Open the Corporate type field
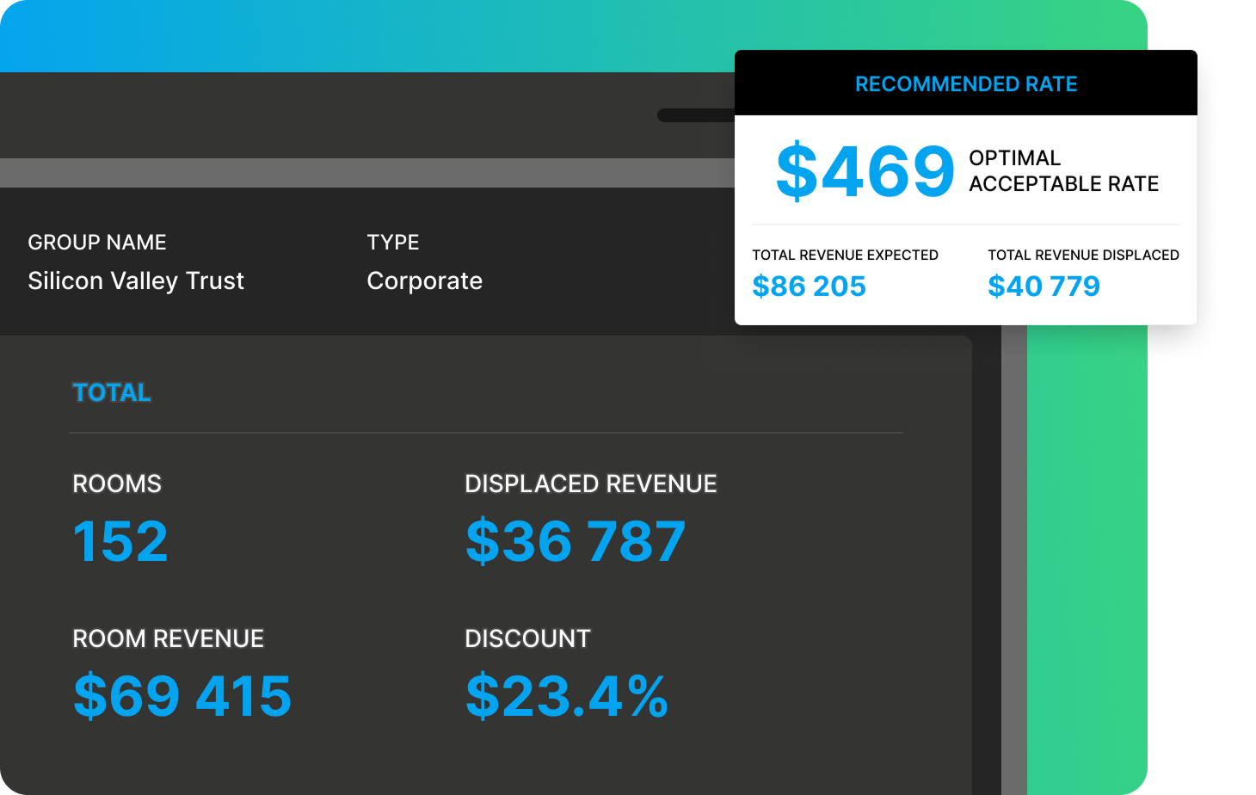This screenshot has height=795, width=1256. (x=424, y=281)
